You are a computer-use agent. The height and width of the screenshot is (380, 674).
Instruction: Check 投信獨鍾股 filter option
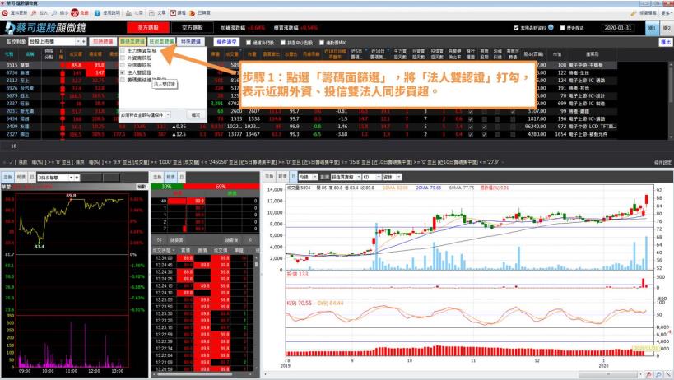pos(123,65)
